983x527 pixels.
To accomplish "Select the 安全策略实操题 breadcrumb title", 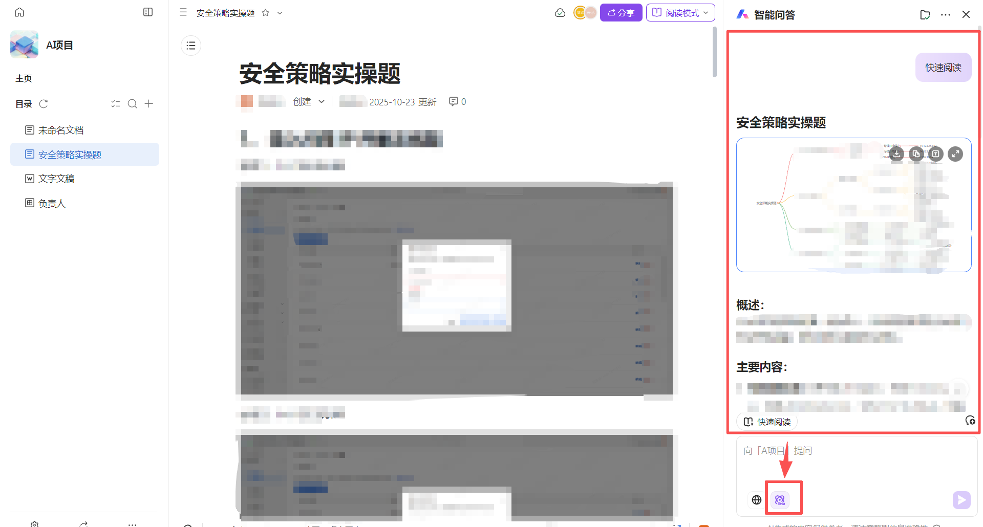I will tap(225, 13).
